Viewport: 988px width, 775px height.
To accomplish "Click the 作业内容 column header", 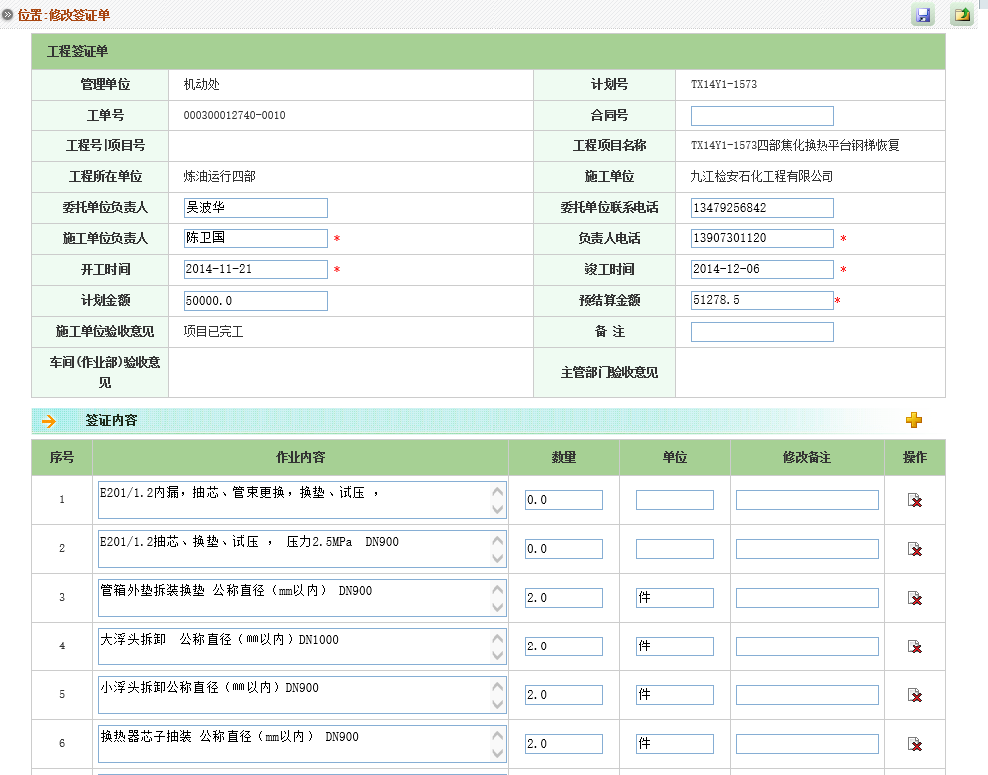I will pyautogui.click(x=300, y=457).
